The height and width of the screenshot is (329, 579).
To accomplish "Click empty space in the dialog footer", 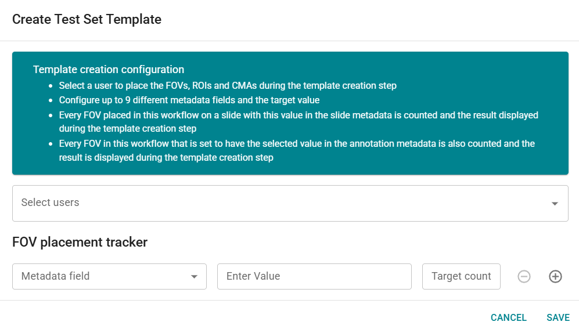I will point(232,317).
